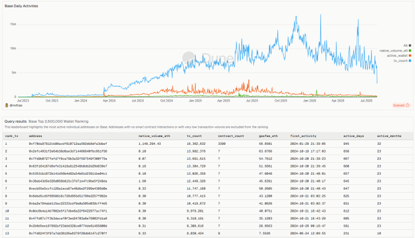415x238 pixels.
Task: Open the Base Daily Activities chart title
Action: point(21,6)
